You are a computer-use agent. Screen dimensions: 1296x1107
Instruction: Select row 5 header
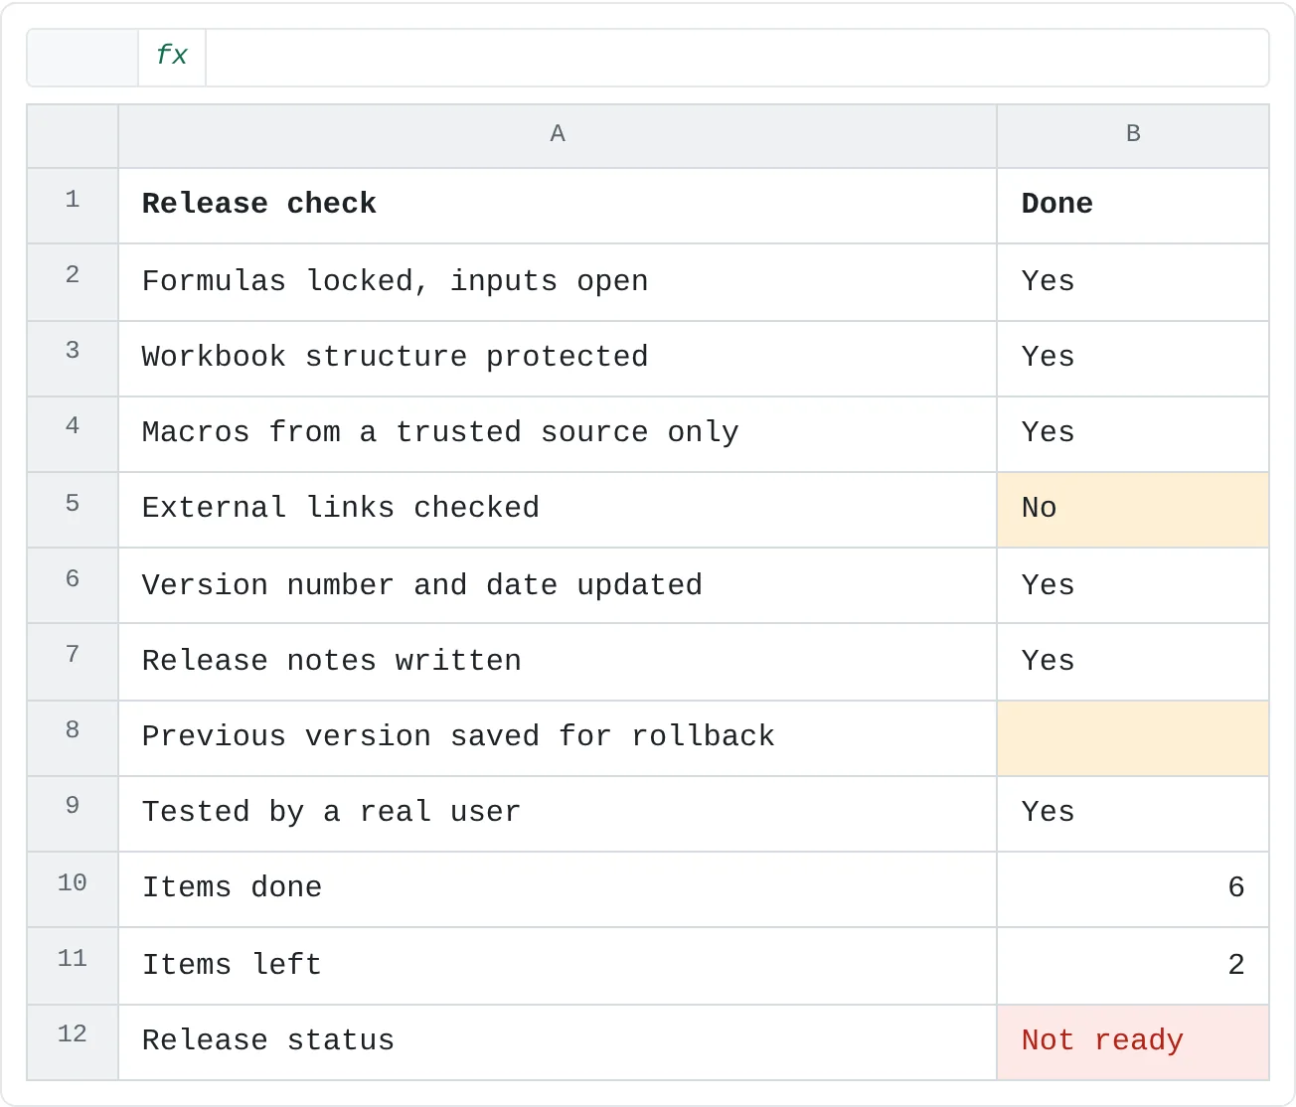pos(73,510)
